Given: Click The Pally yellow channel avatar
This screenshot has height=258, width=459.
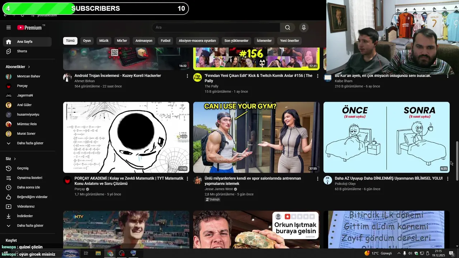Looking at the screenshot, I should (198, 77).
